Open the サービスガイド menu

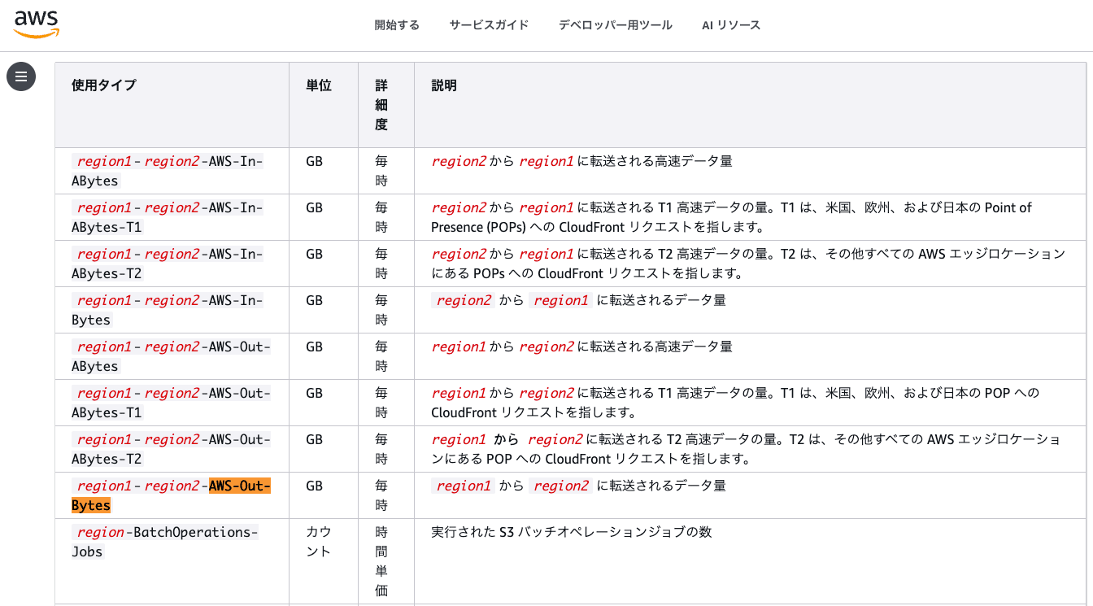pyautogui.click(x=489, y=25)
